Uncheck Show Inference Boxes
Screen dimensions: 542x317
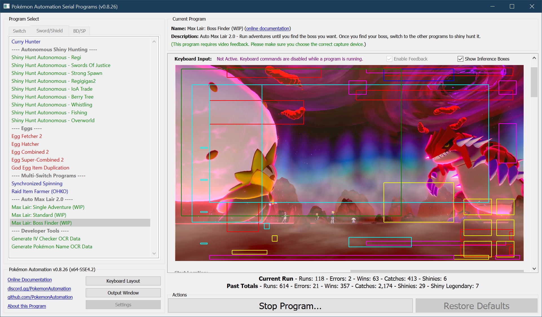pyautogui.click(x=460, y=59)
